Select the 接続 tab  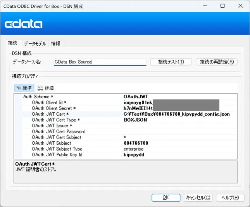click(x=13, y=43)
